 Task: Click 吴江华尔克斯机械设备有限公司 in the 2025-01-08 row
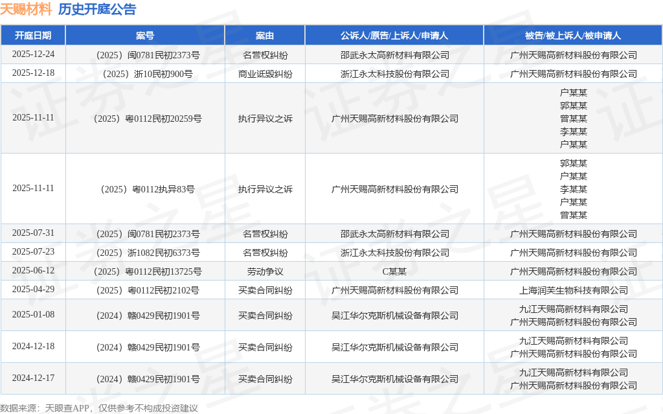(394, 316)
